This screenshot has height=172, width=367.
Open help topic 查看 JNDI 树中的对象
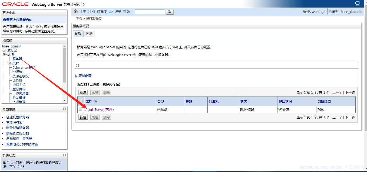click(22, 145)
